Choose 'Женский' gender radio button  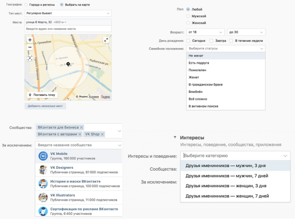pos(188,23)
